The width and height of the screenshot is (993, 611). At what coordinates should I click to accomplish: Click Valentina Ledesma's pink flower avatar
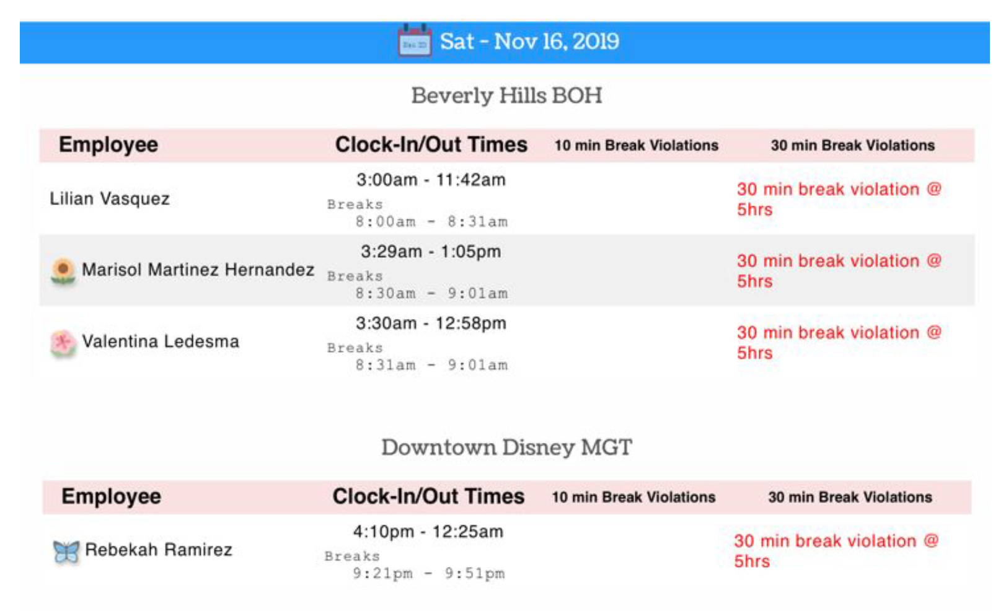tap(63, 343)
